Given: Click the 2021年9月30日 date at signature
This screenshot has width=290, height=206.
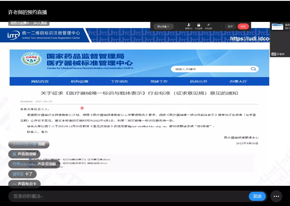Looking at the screenshot, I should click(x=247, y=143).
